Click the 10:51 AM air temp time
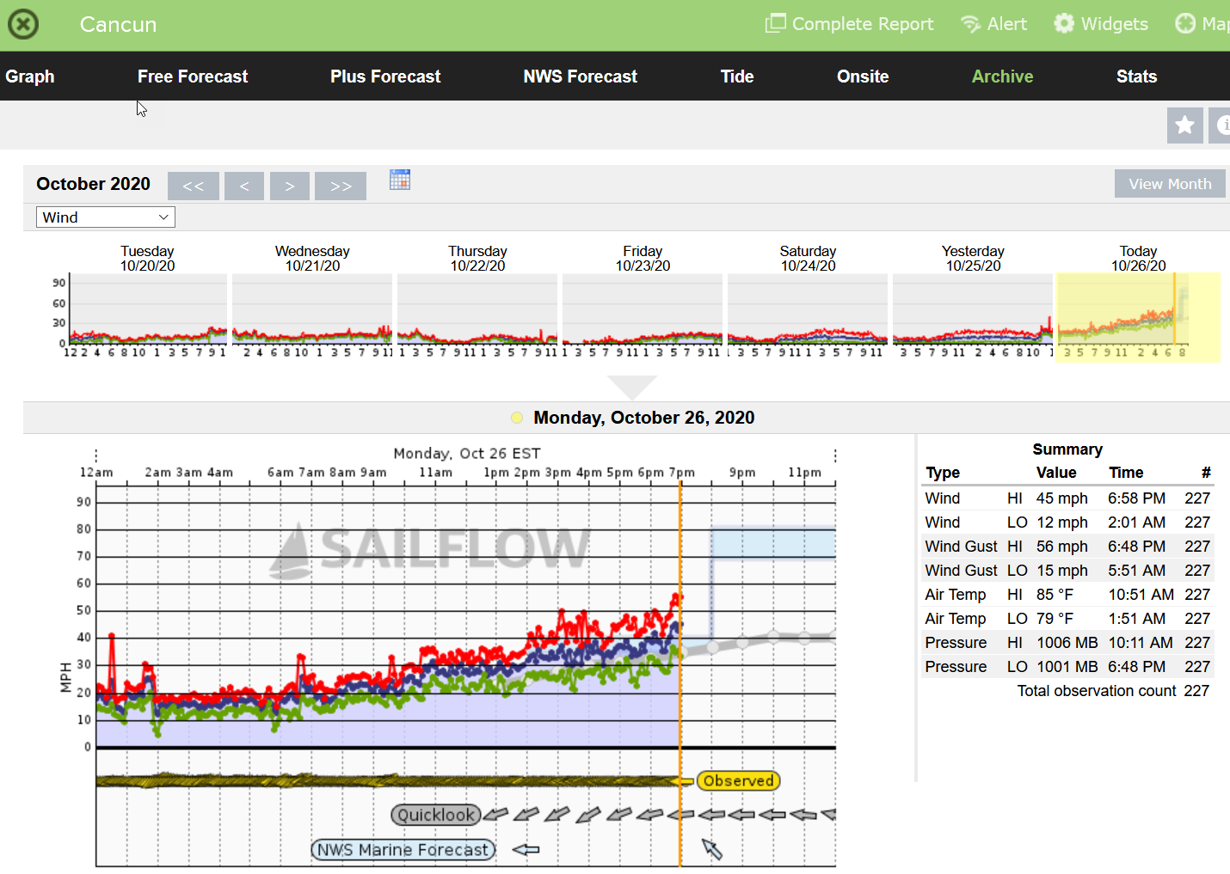The image size is (1230, 874). 1141,595
